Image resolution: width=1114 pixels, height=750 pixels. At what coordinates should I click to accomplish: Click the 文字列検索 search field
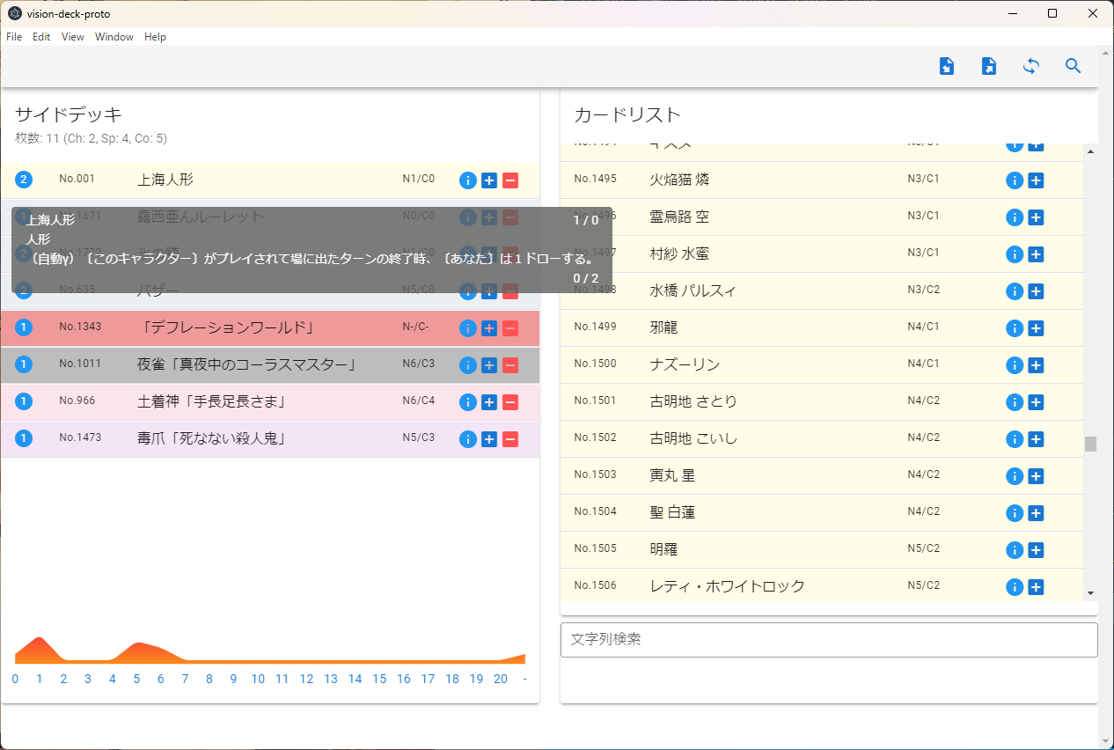828,640
